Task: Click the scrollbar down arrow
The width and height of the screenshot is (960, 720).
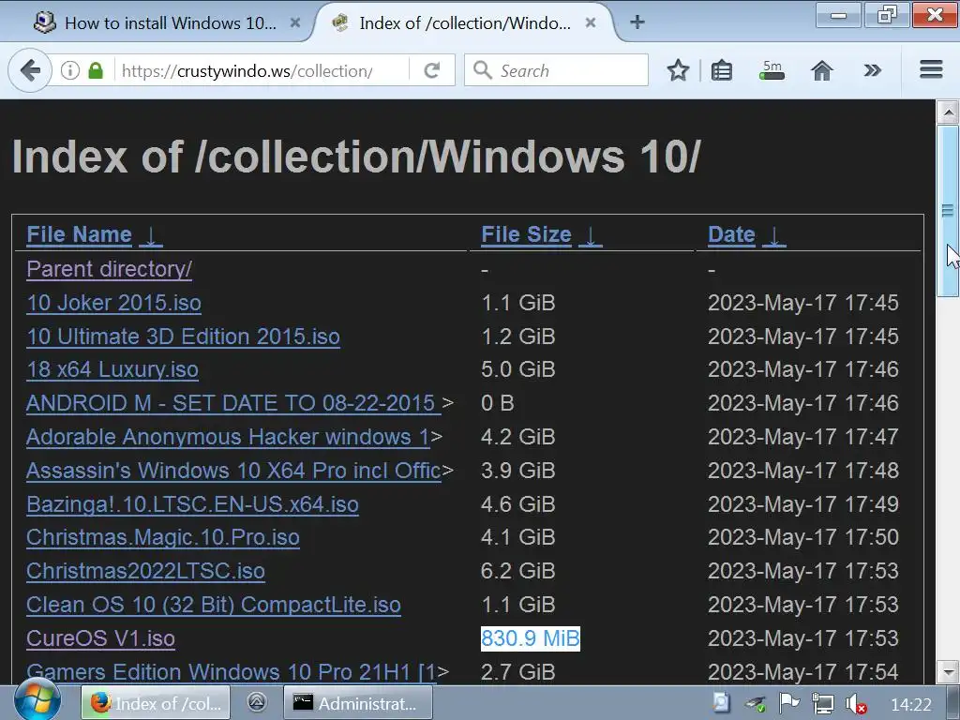Action: pyautogui.click(x=948, y=671)
